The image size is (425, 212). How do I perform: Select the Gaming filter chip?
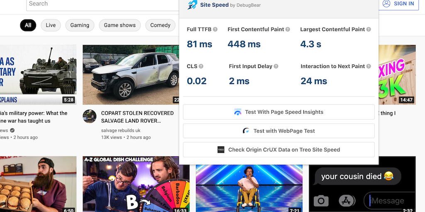[x=80, y=25]
